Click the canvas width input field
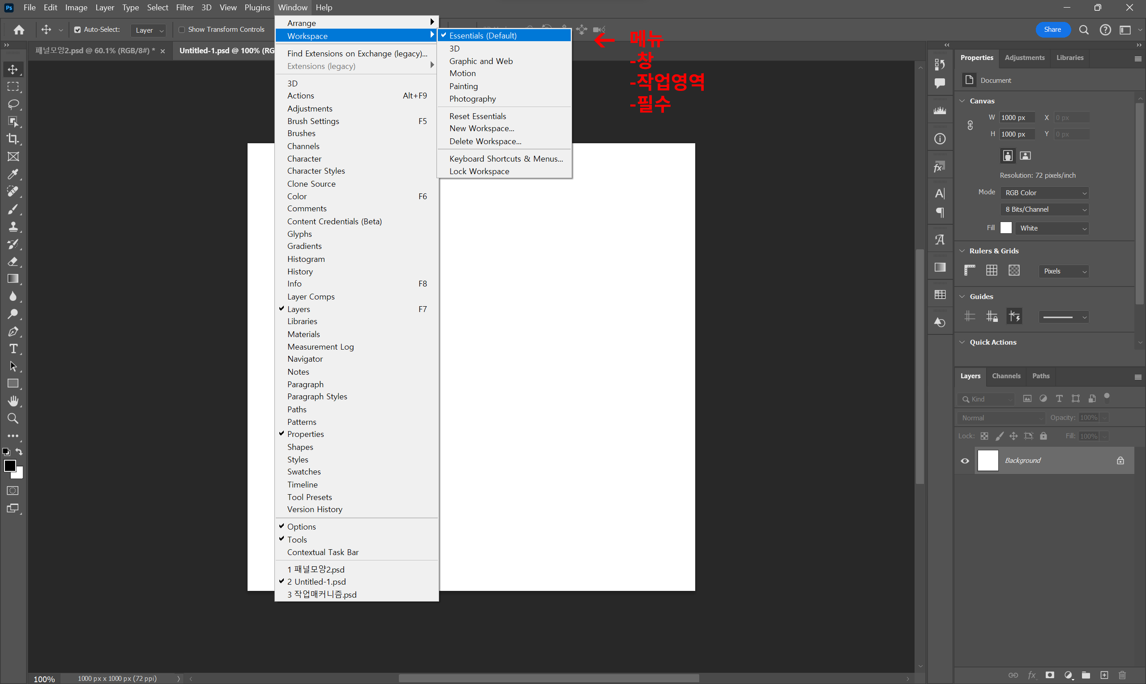Viewport: 1146px width, 684px height. pyautogui.click(x=1017, y=118)
